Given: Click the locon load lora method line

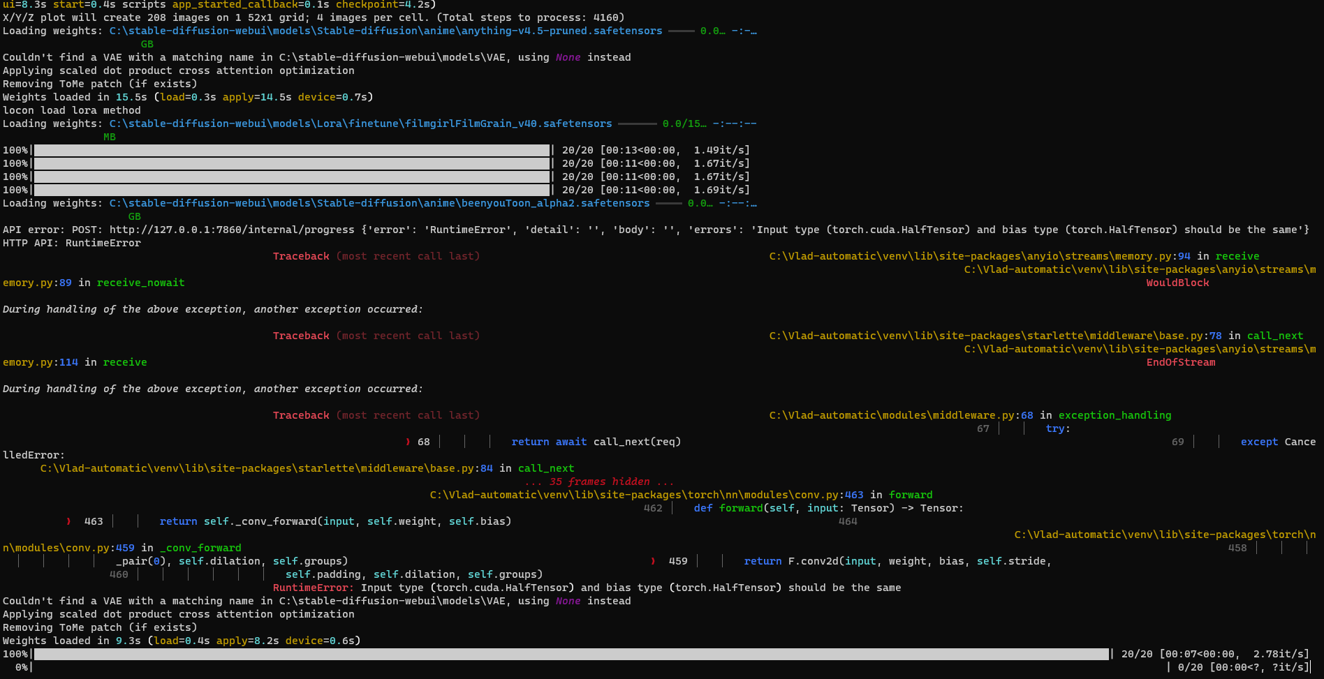Looking at the screenshot, I should coord(71,110).
